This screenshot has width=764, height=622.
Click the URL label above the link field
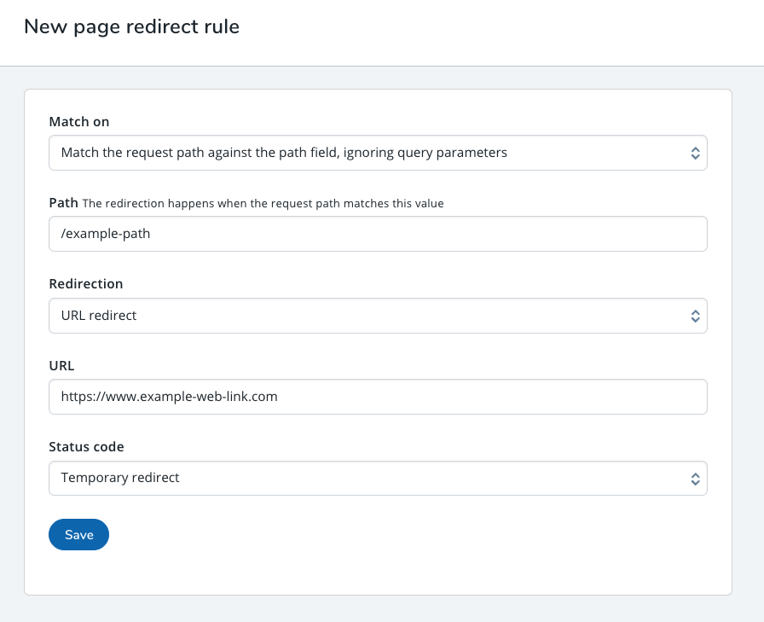[61, 365]
